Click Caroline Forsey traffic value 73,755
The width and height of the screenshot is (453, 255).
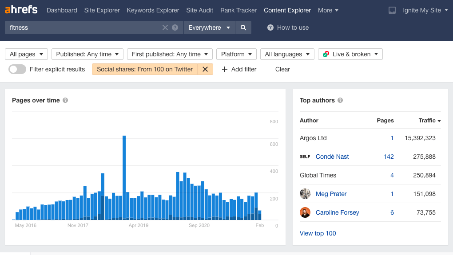click(426, 212)
